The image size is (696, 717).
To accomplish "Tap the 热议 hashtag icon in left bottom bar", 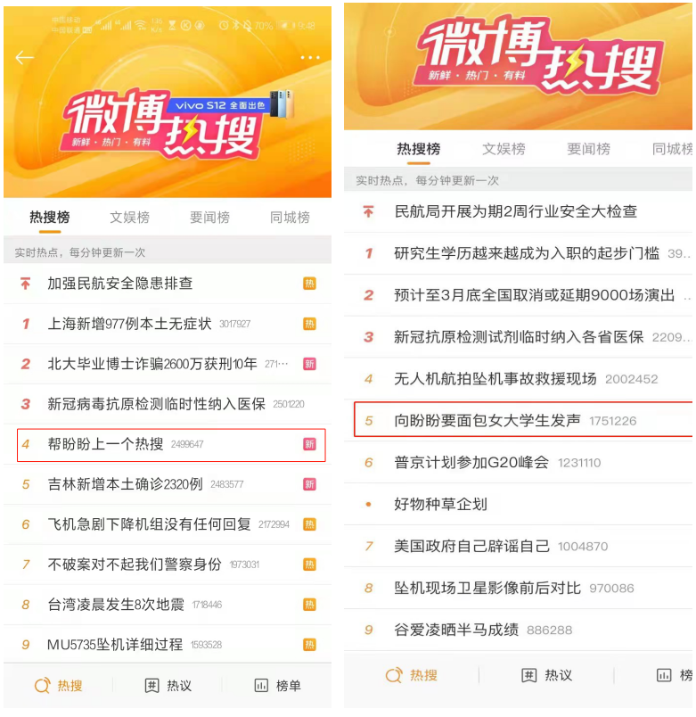I will (151, 686).
